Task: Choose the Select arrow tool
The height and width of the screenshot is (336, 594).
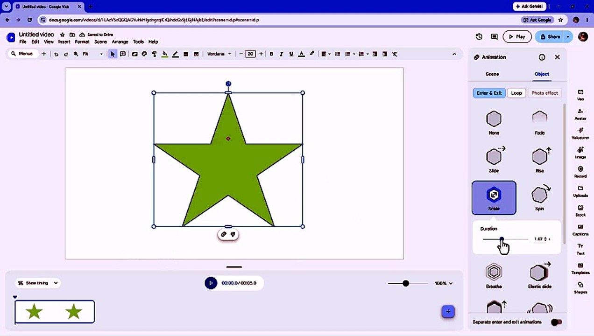Action: coord(113,54)
